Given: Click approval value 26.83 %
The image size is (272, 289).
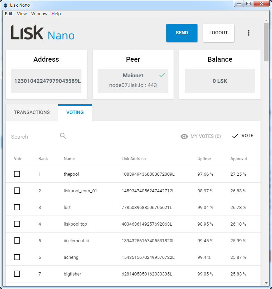Looking at the screenshot, I should [238, 191].
